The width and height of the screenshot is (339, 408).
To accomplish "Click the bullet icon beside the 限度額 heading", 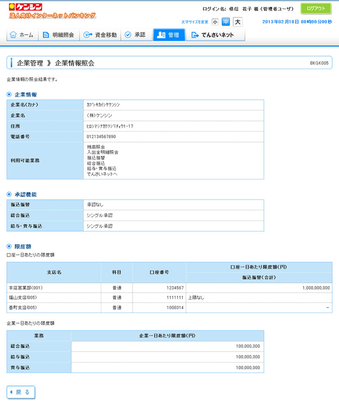I will 9,246.
